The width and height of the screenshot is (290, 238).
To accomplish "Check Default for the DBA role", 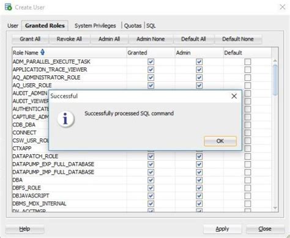I will 248,180.
